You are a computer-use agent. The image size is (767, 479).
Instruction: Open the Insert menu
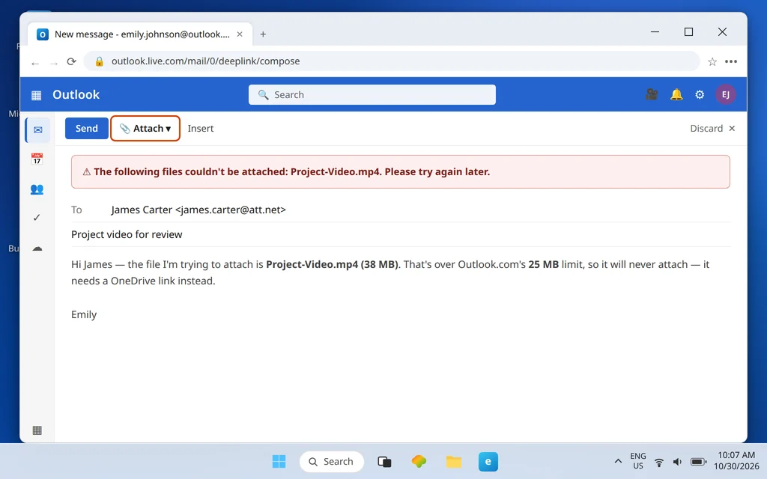201,129
